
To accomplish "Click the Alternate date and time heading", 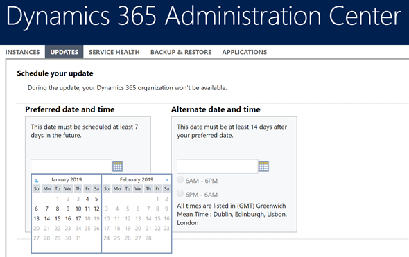I will pyautogui.click(x=216, y=109).
